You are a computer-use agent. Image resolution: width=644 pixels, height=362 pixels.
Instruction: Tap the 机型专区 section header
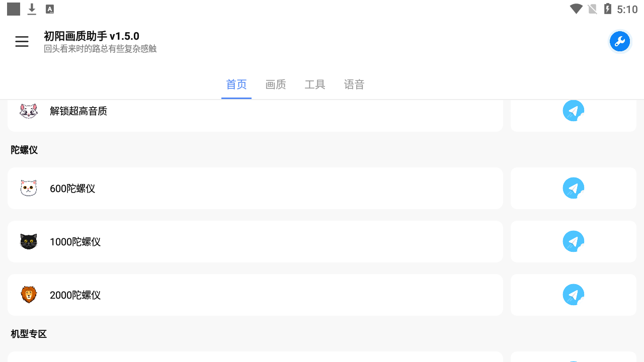[28, 333]
